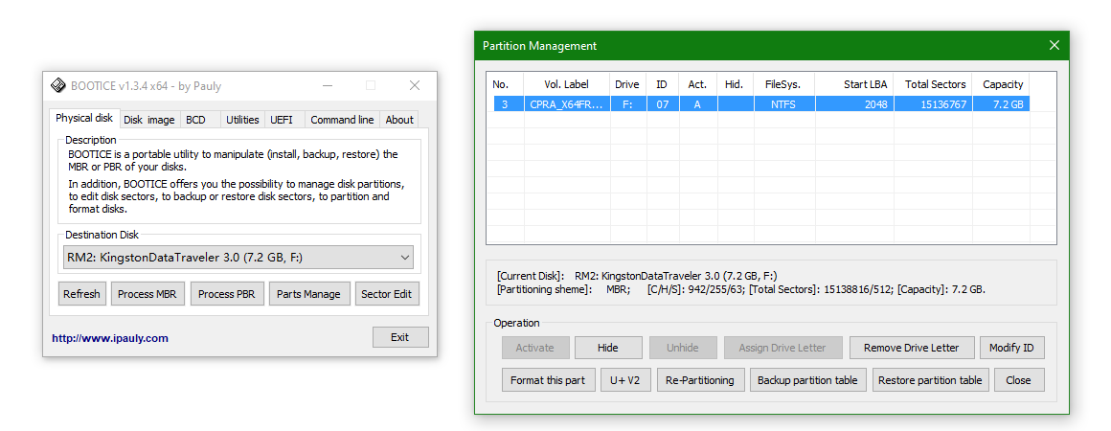This screenshot has width=1111, height=431.
Task: Click the Vol. Label column header
Action: pyautogui.click(x=567, y=84)
